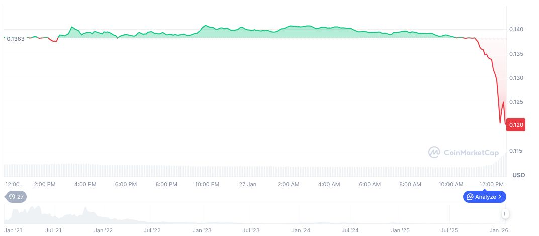
Task: Click the 0.140 price axis label
Action: [517, 30]
